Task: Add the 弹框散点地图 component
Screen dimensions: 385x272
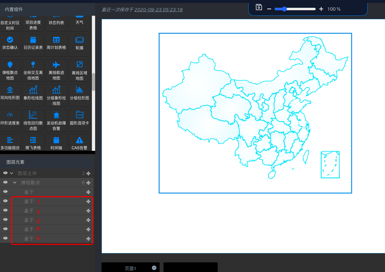Action: (10, 70)
